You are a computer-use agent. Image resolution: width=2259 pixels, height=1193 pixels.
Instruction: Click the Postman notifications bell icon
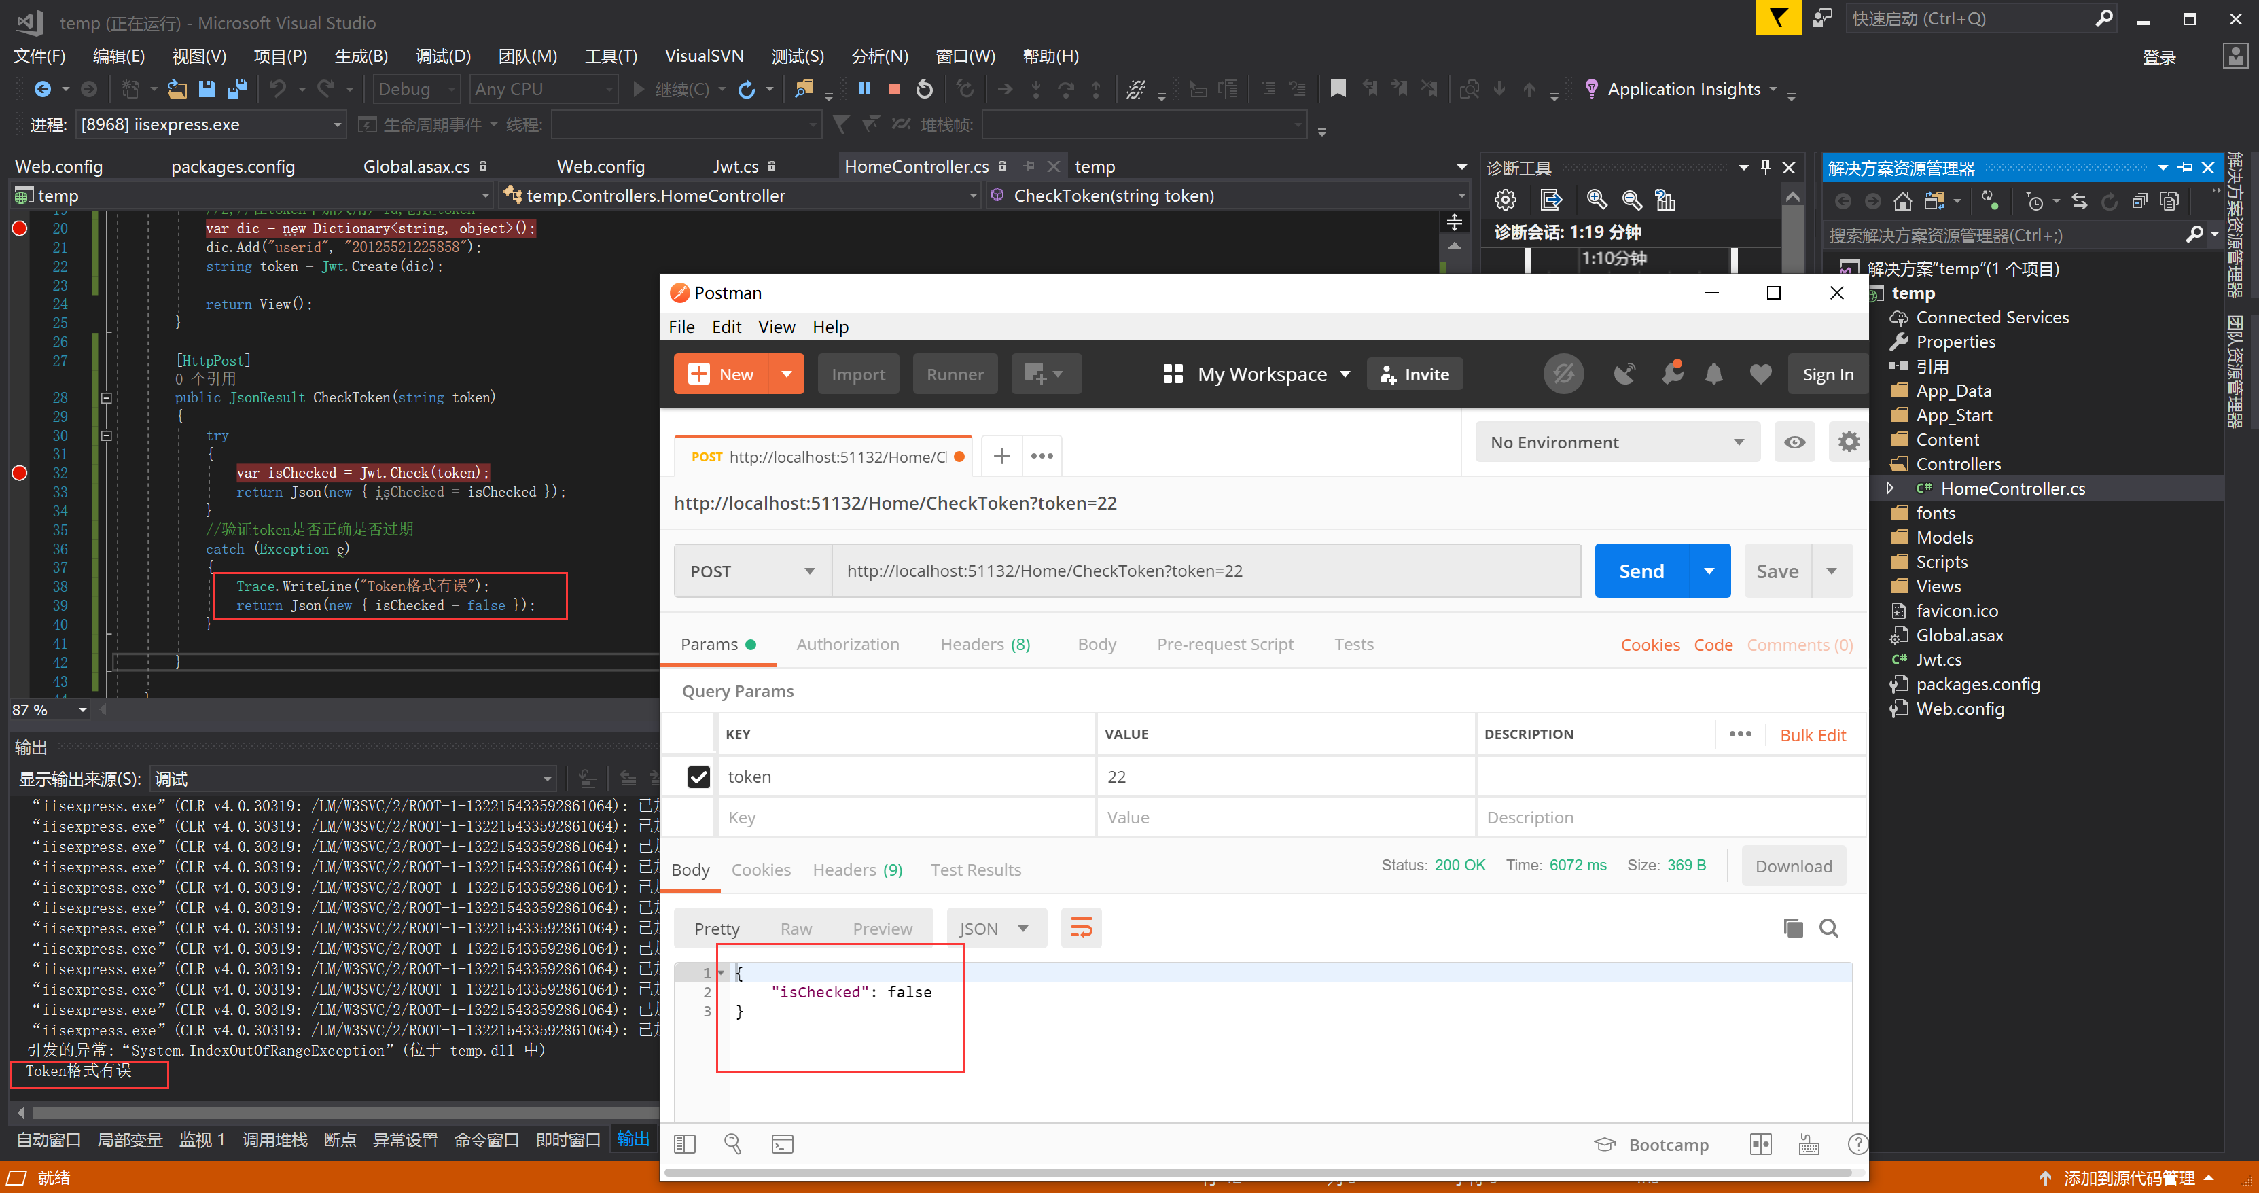coord(1713,374)
